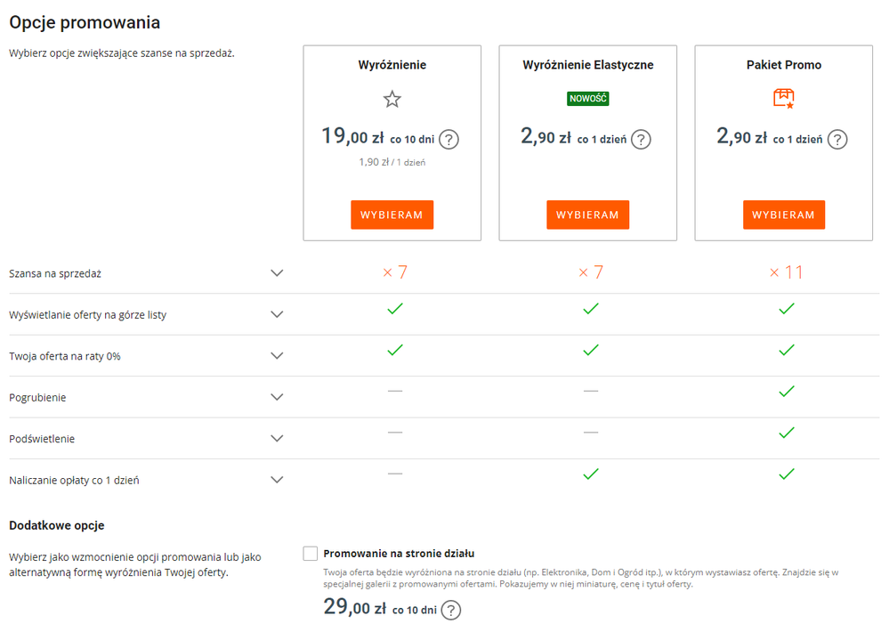Expand Naliczanie opłaty co 1 dzień row
Image resolution: width=889 pixels, height=632 pixels.
(277, 480)
